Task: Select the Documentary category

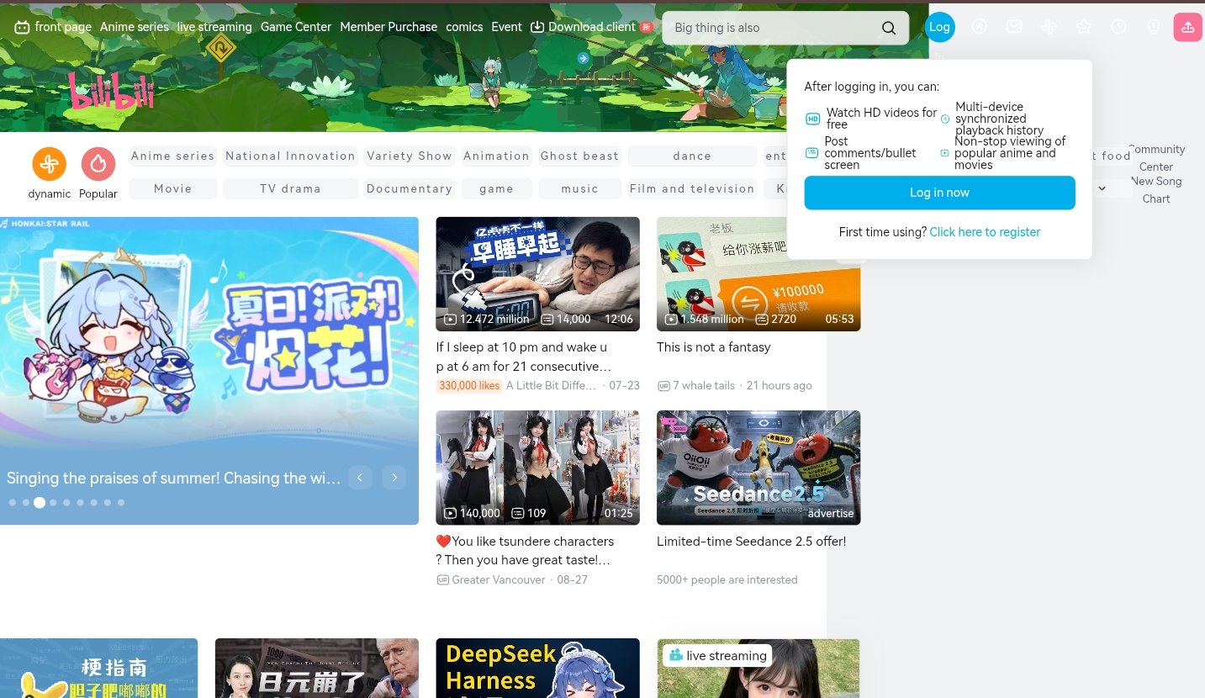Action: click(410, 188)
